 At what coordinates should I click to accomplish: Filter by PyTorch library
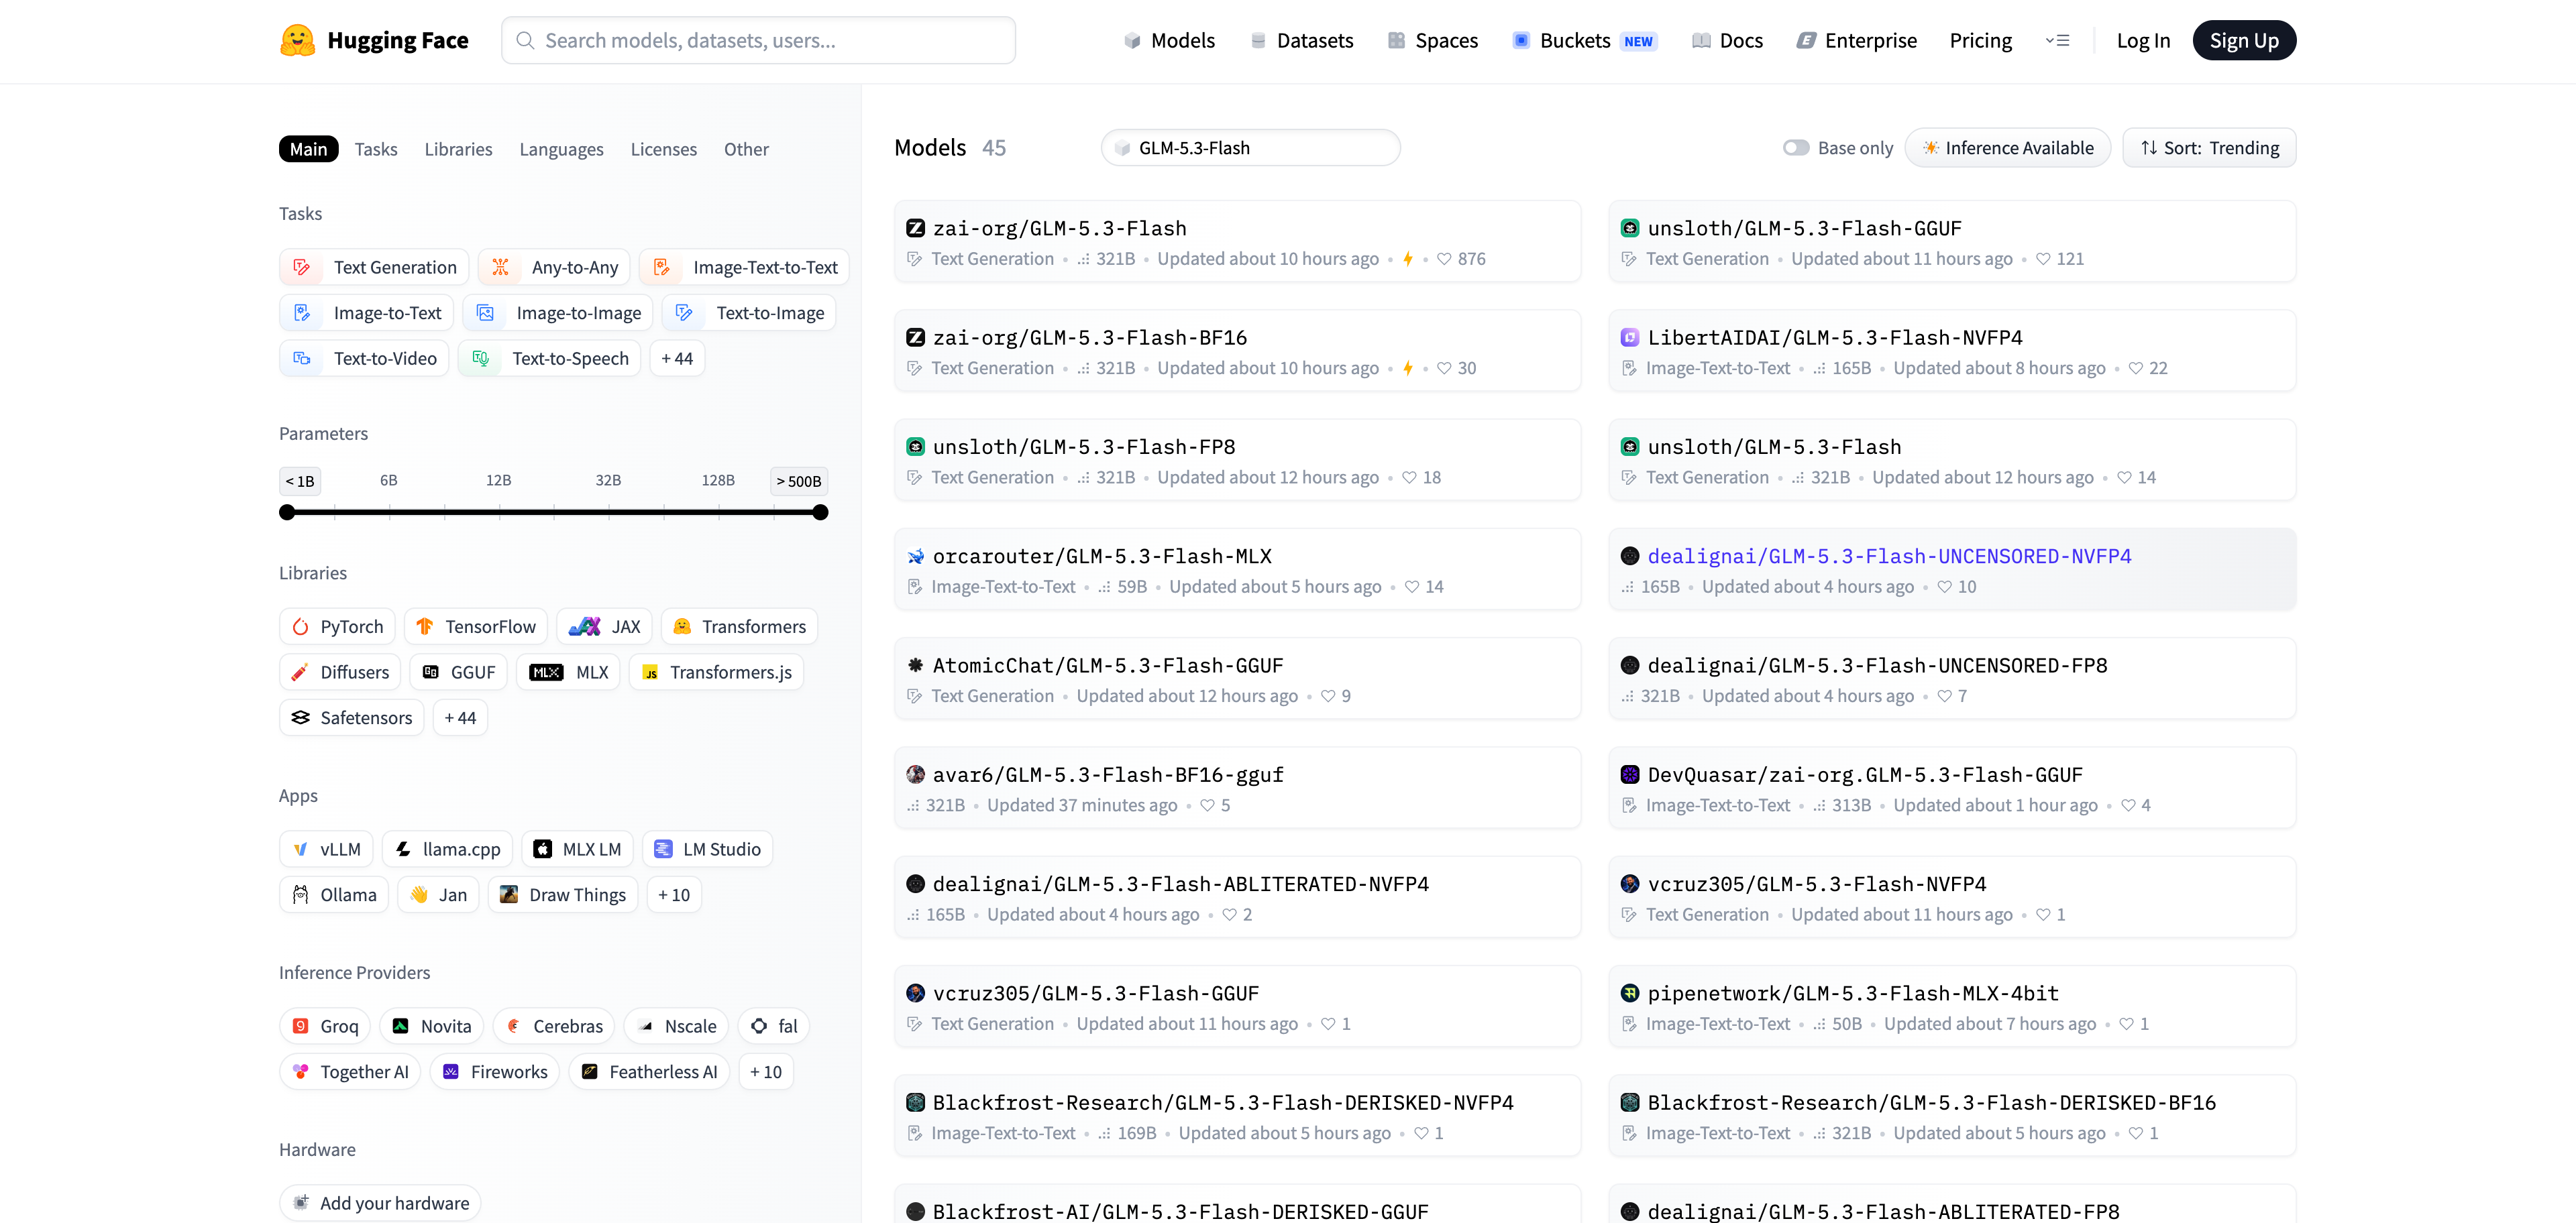337,626
